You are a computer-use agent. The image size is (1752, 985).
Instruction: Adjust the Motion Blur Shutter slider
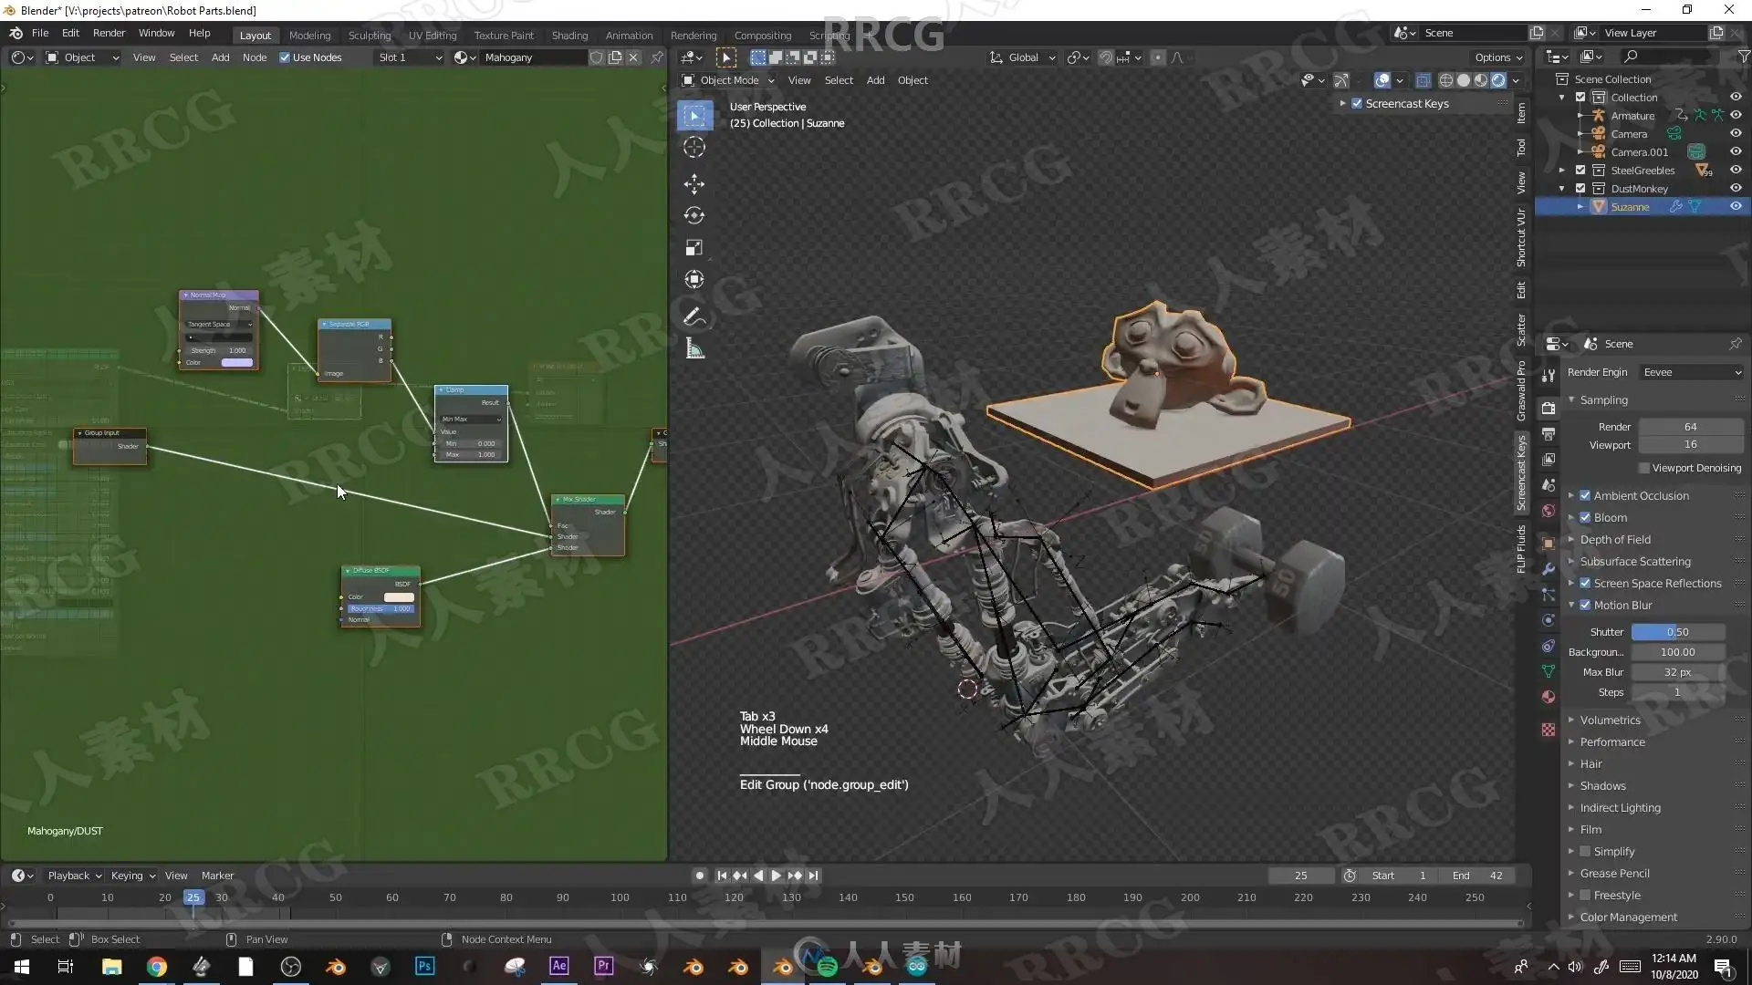click(x=1677, y=632)
